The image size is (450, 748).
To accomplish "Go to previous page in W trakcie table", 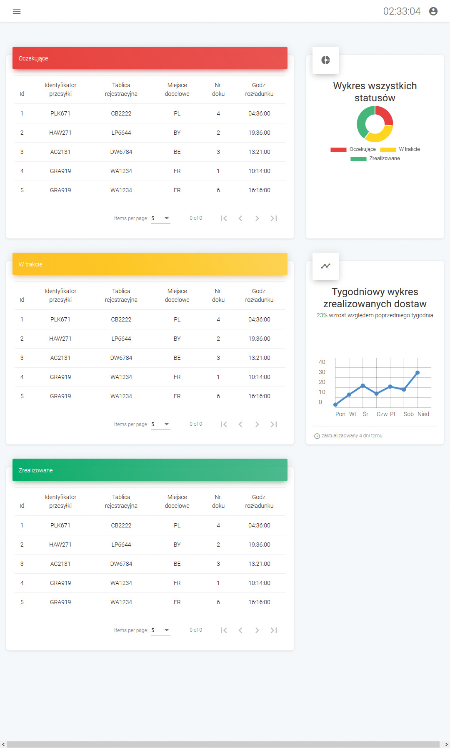I will (x=240, y=424).
